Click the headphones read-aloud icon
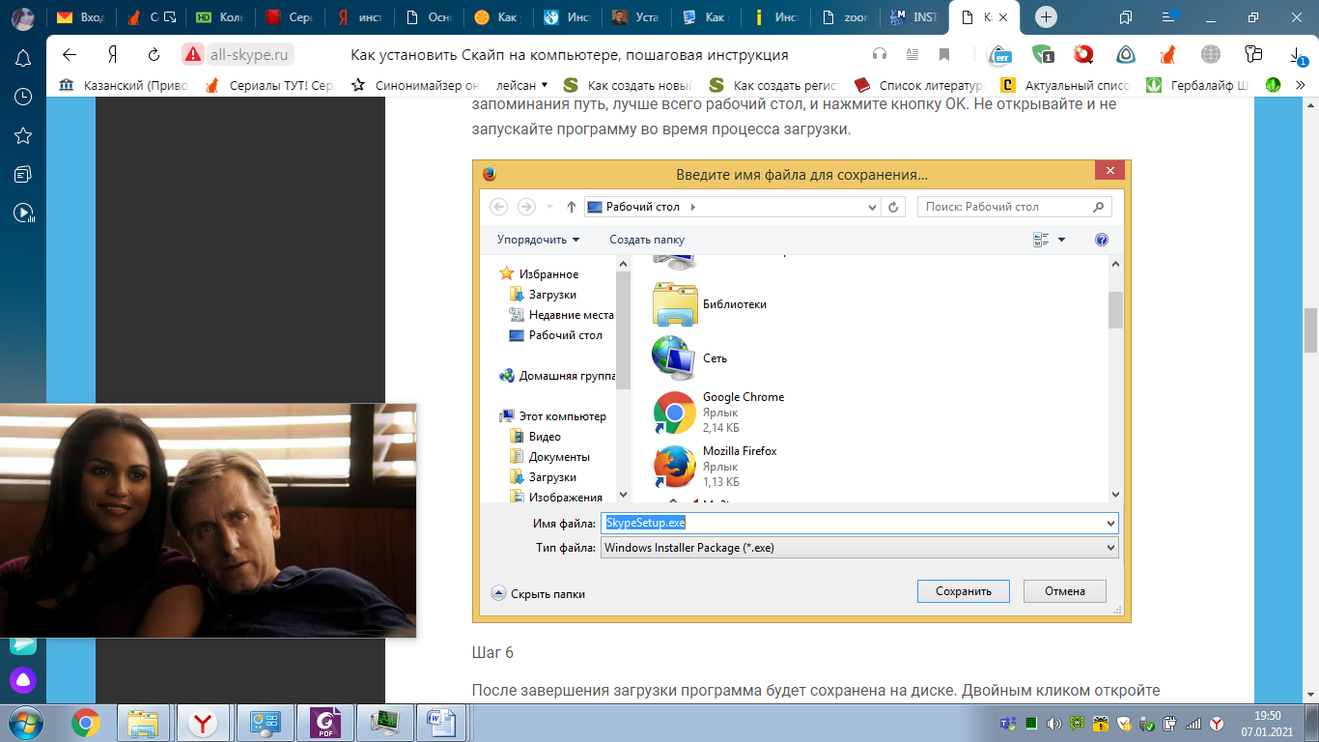This screenshot has width=1319, height=742. point(879,54)
